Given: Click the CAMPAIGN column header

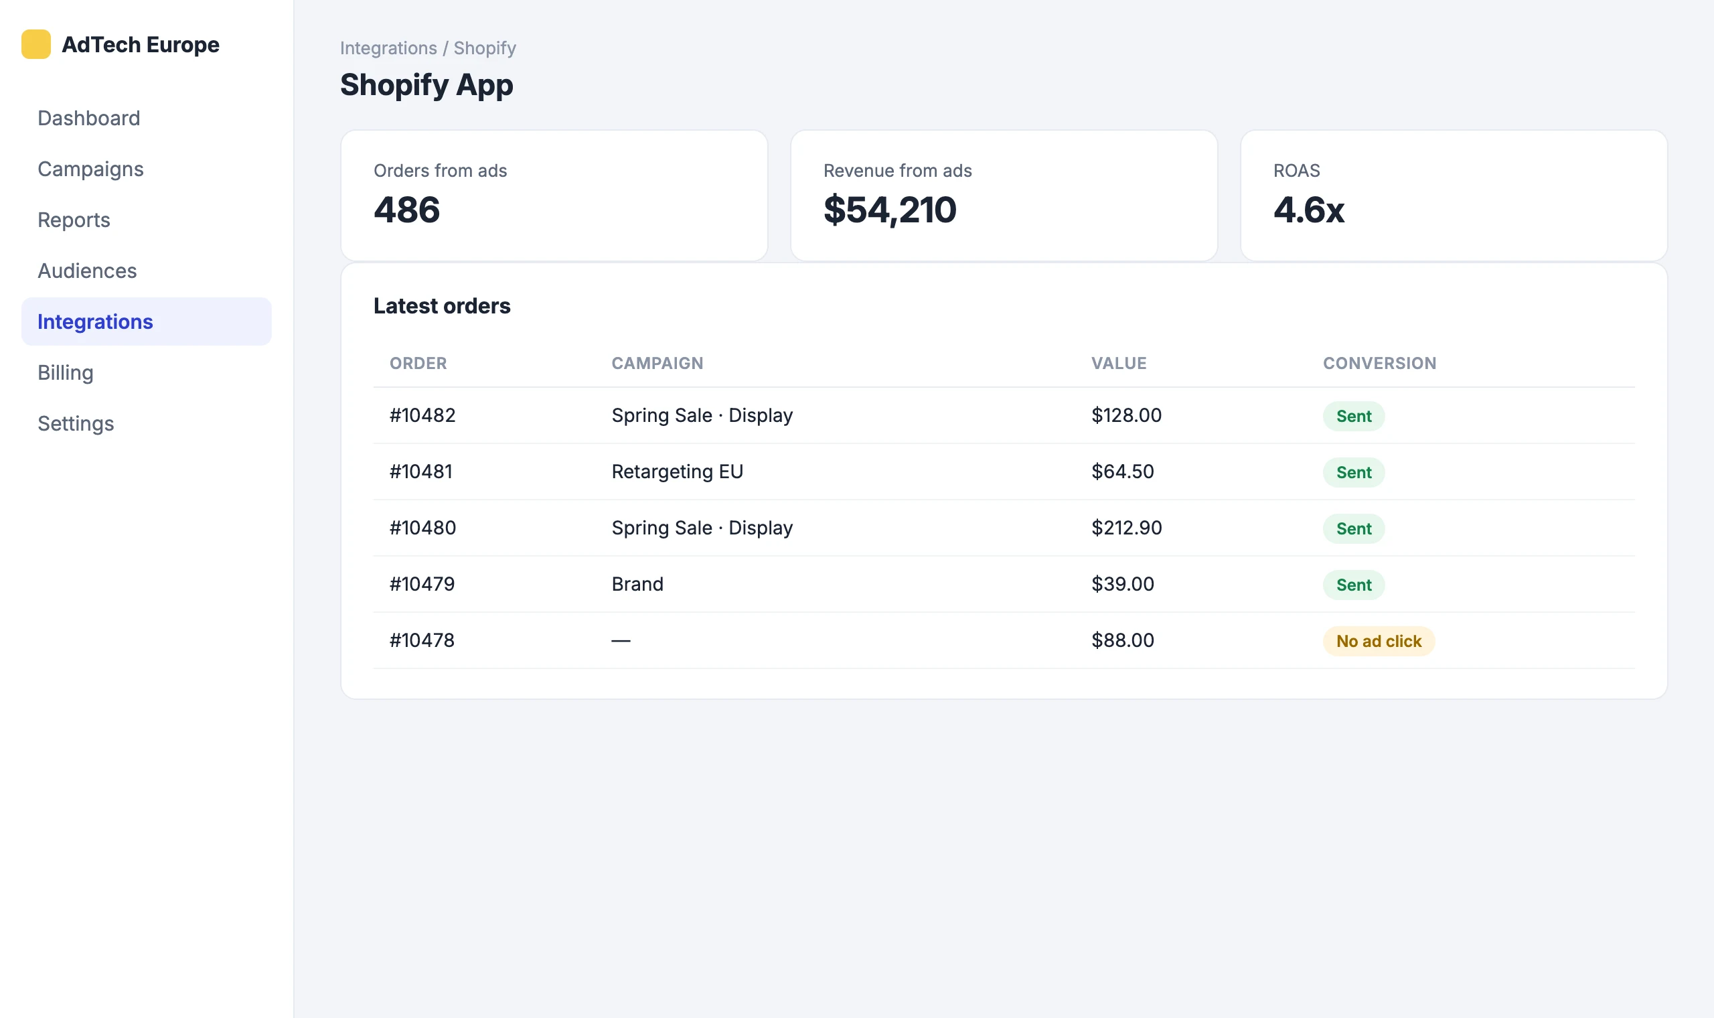Looking at the screenshot, I should point(657,364).
